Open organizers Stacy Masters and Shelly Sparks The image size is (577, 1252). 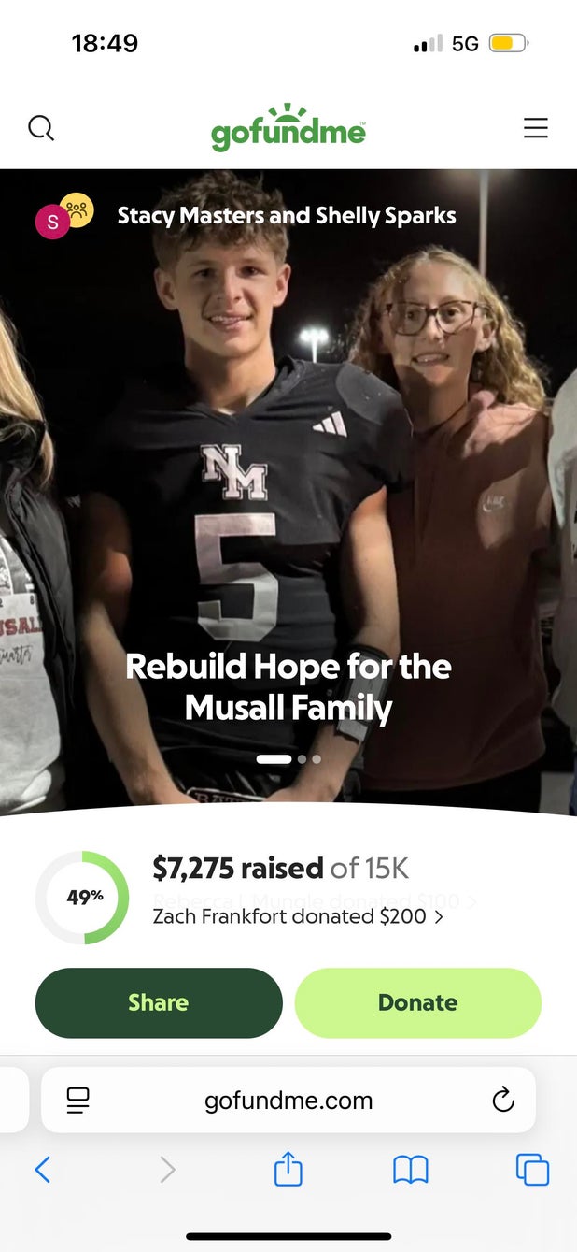click(x=287, y=216)
